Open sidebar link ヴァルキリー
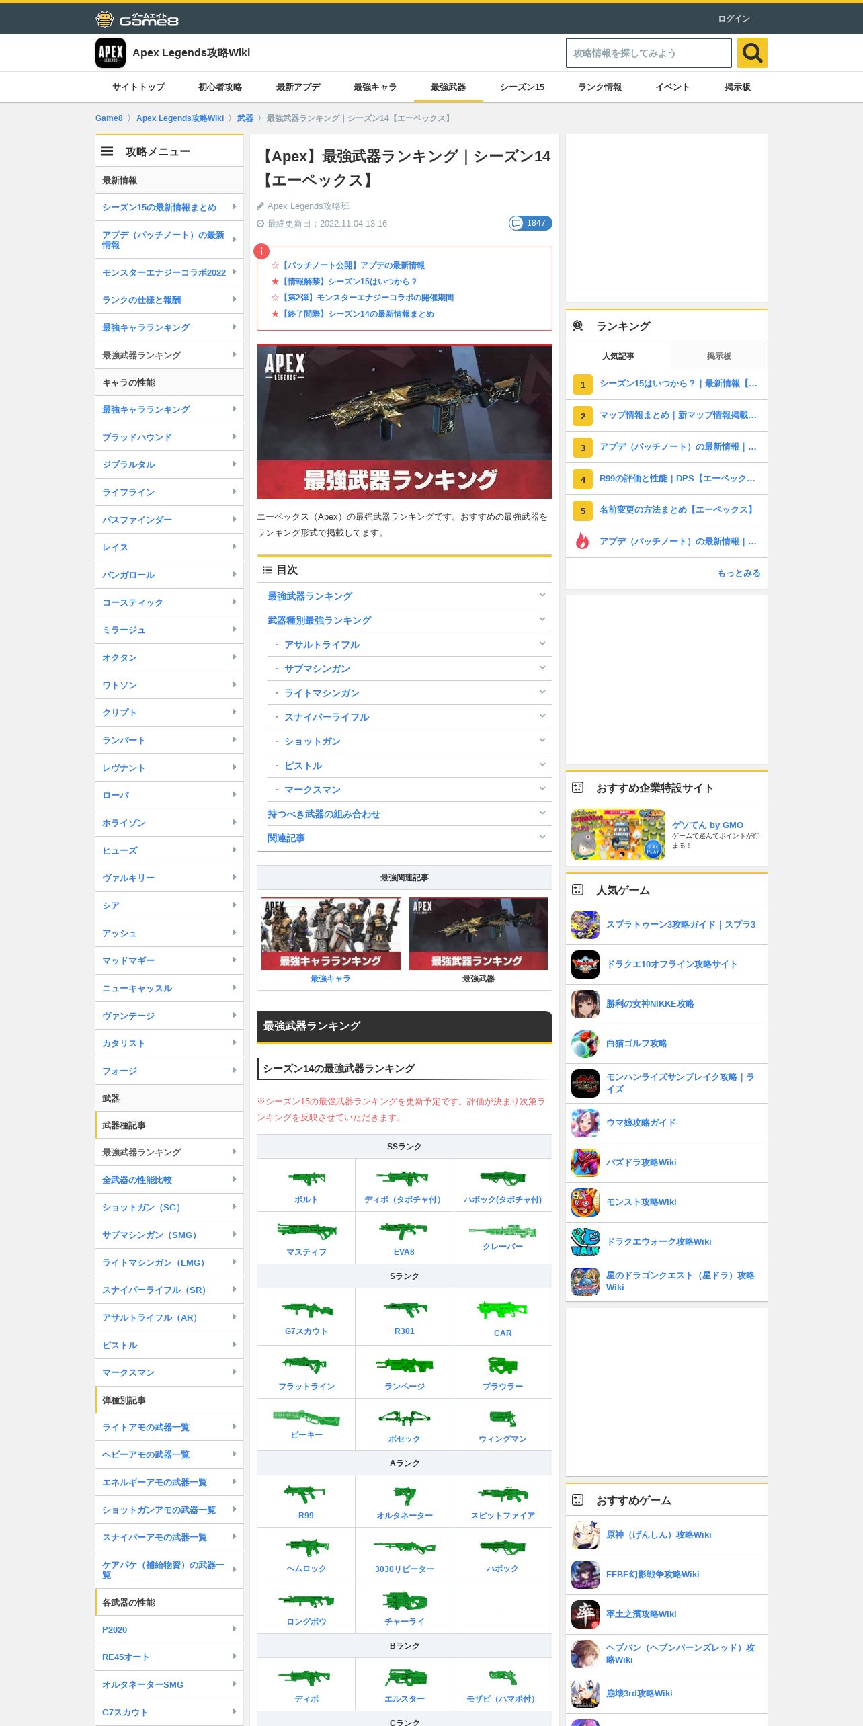The width and height of the screenshot is (863, 1726). click(169, 878)
